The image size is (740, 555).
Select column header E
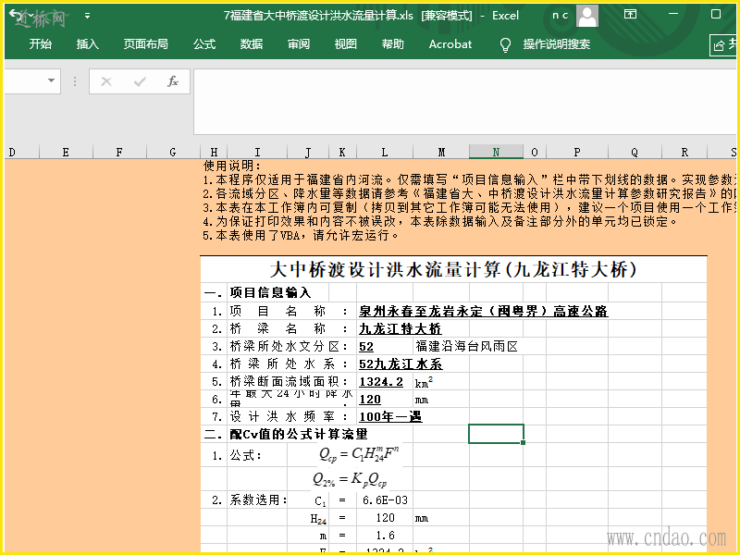coord(66,152)
